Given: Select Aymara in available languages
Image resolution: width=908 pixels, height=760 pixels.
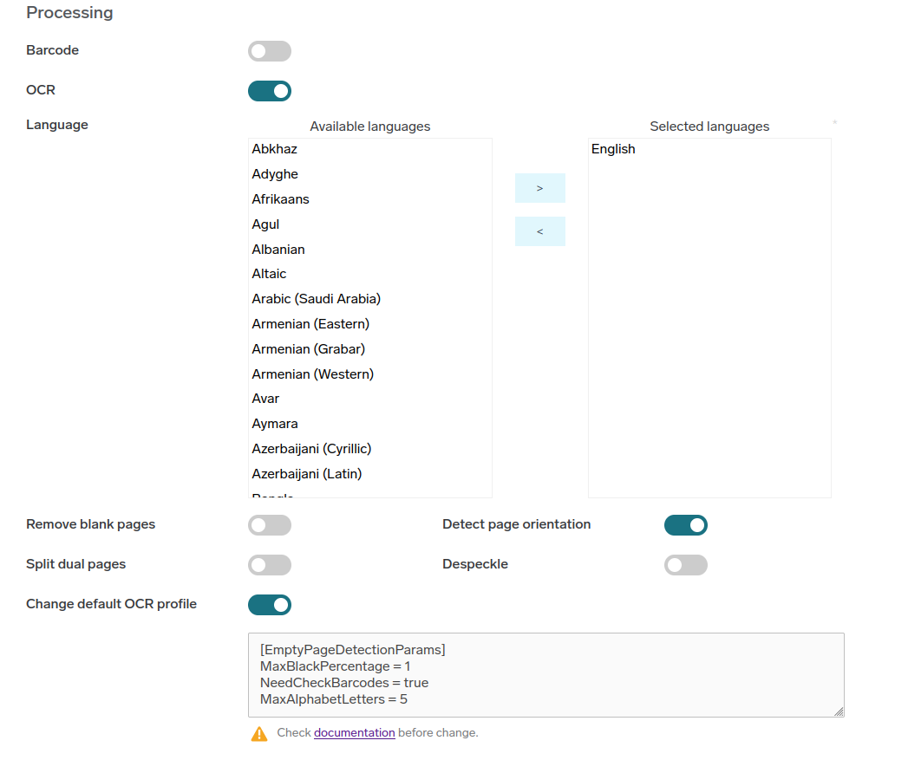Looking at the screenshot, I should tap(275, 424).
